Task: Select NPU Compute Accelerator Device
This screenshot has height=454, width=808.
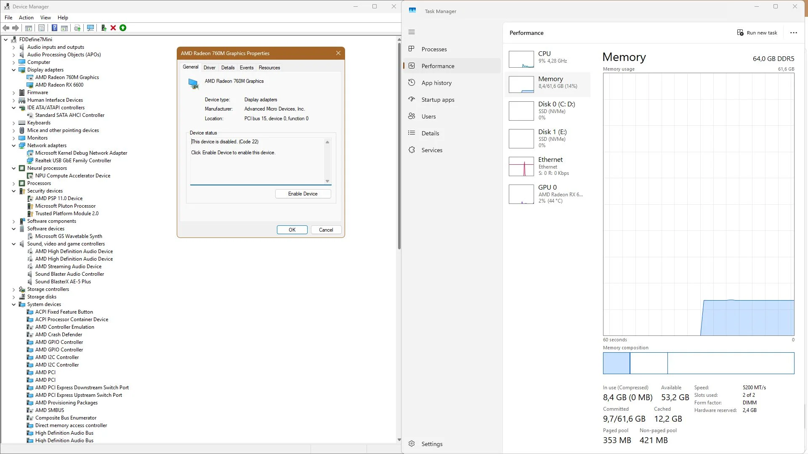Action: 73,176
